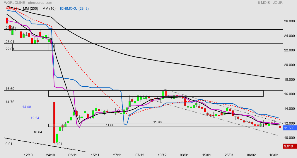Click the 14.000 price axis value
Viewport: 297px width, 158px height.
(289, 109)
